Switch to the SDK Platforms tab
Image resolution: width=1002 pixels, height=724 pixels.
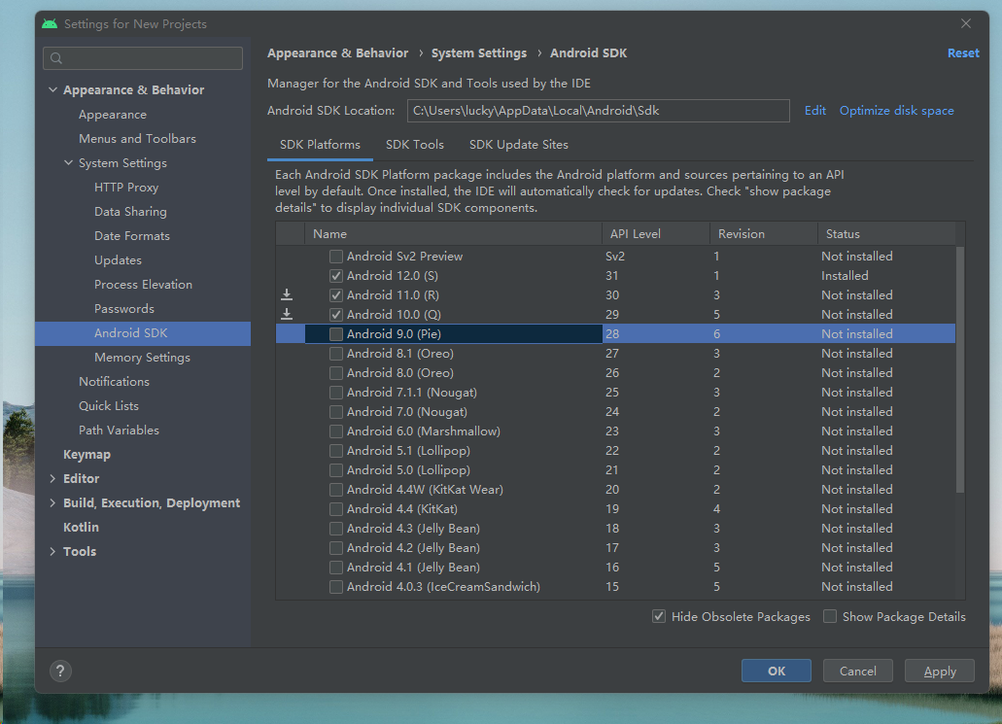(320, 145)
